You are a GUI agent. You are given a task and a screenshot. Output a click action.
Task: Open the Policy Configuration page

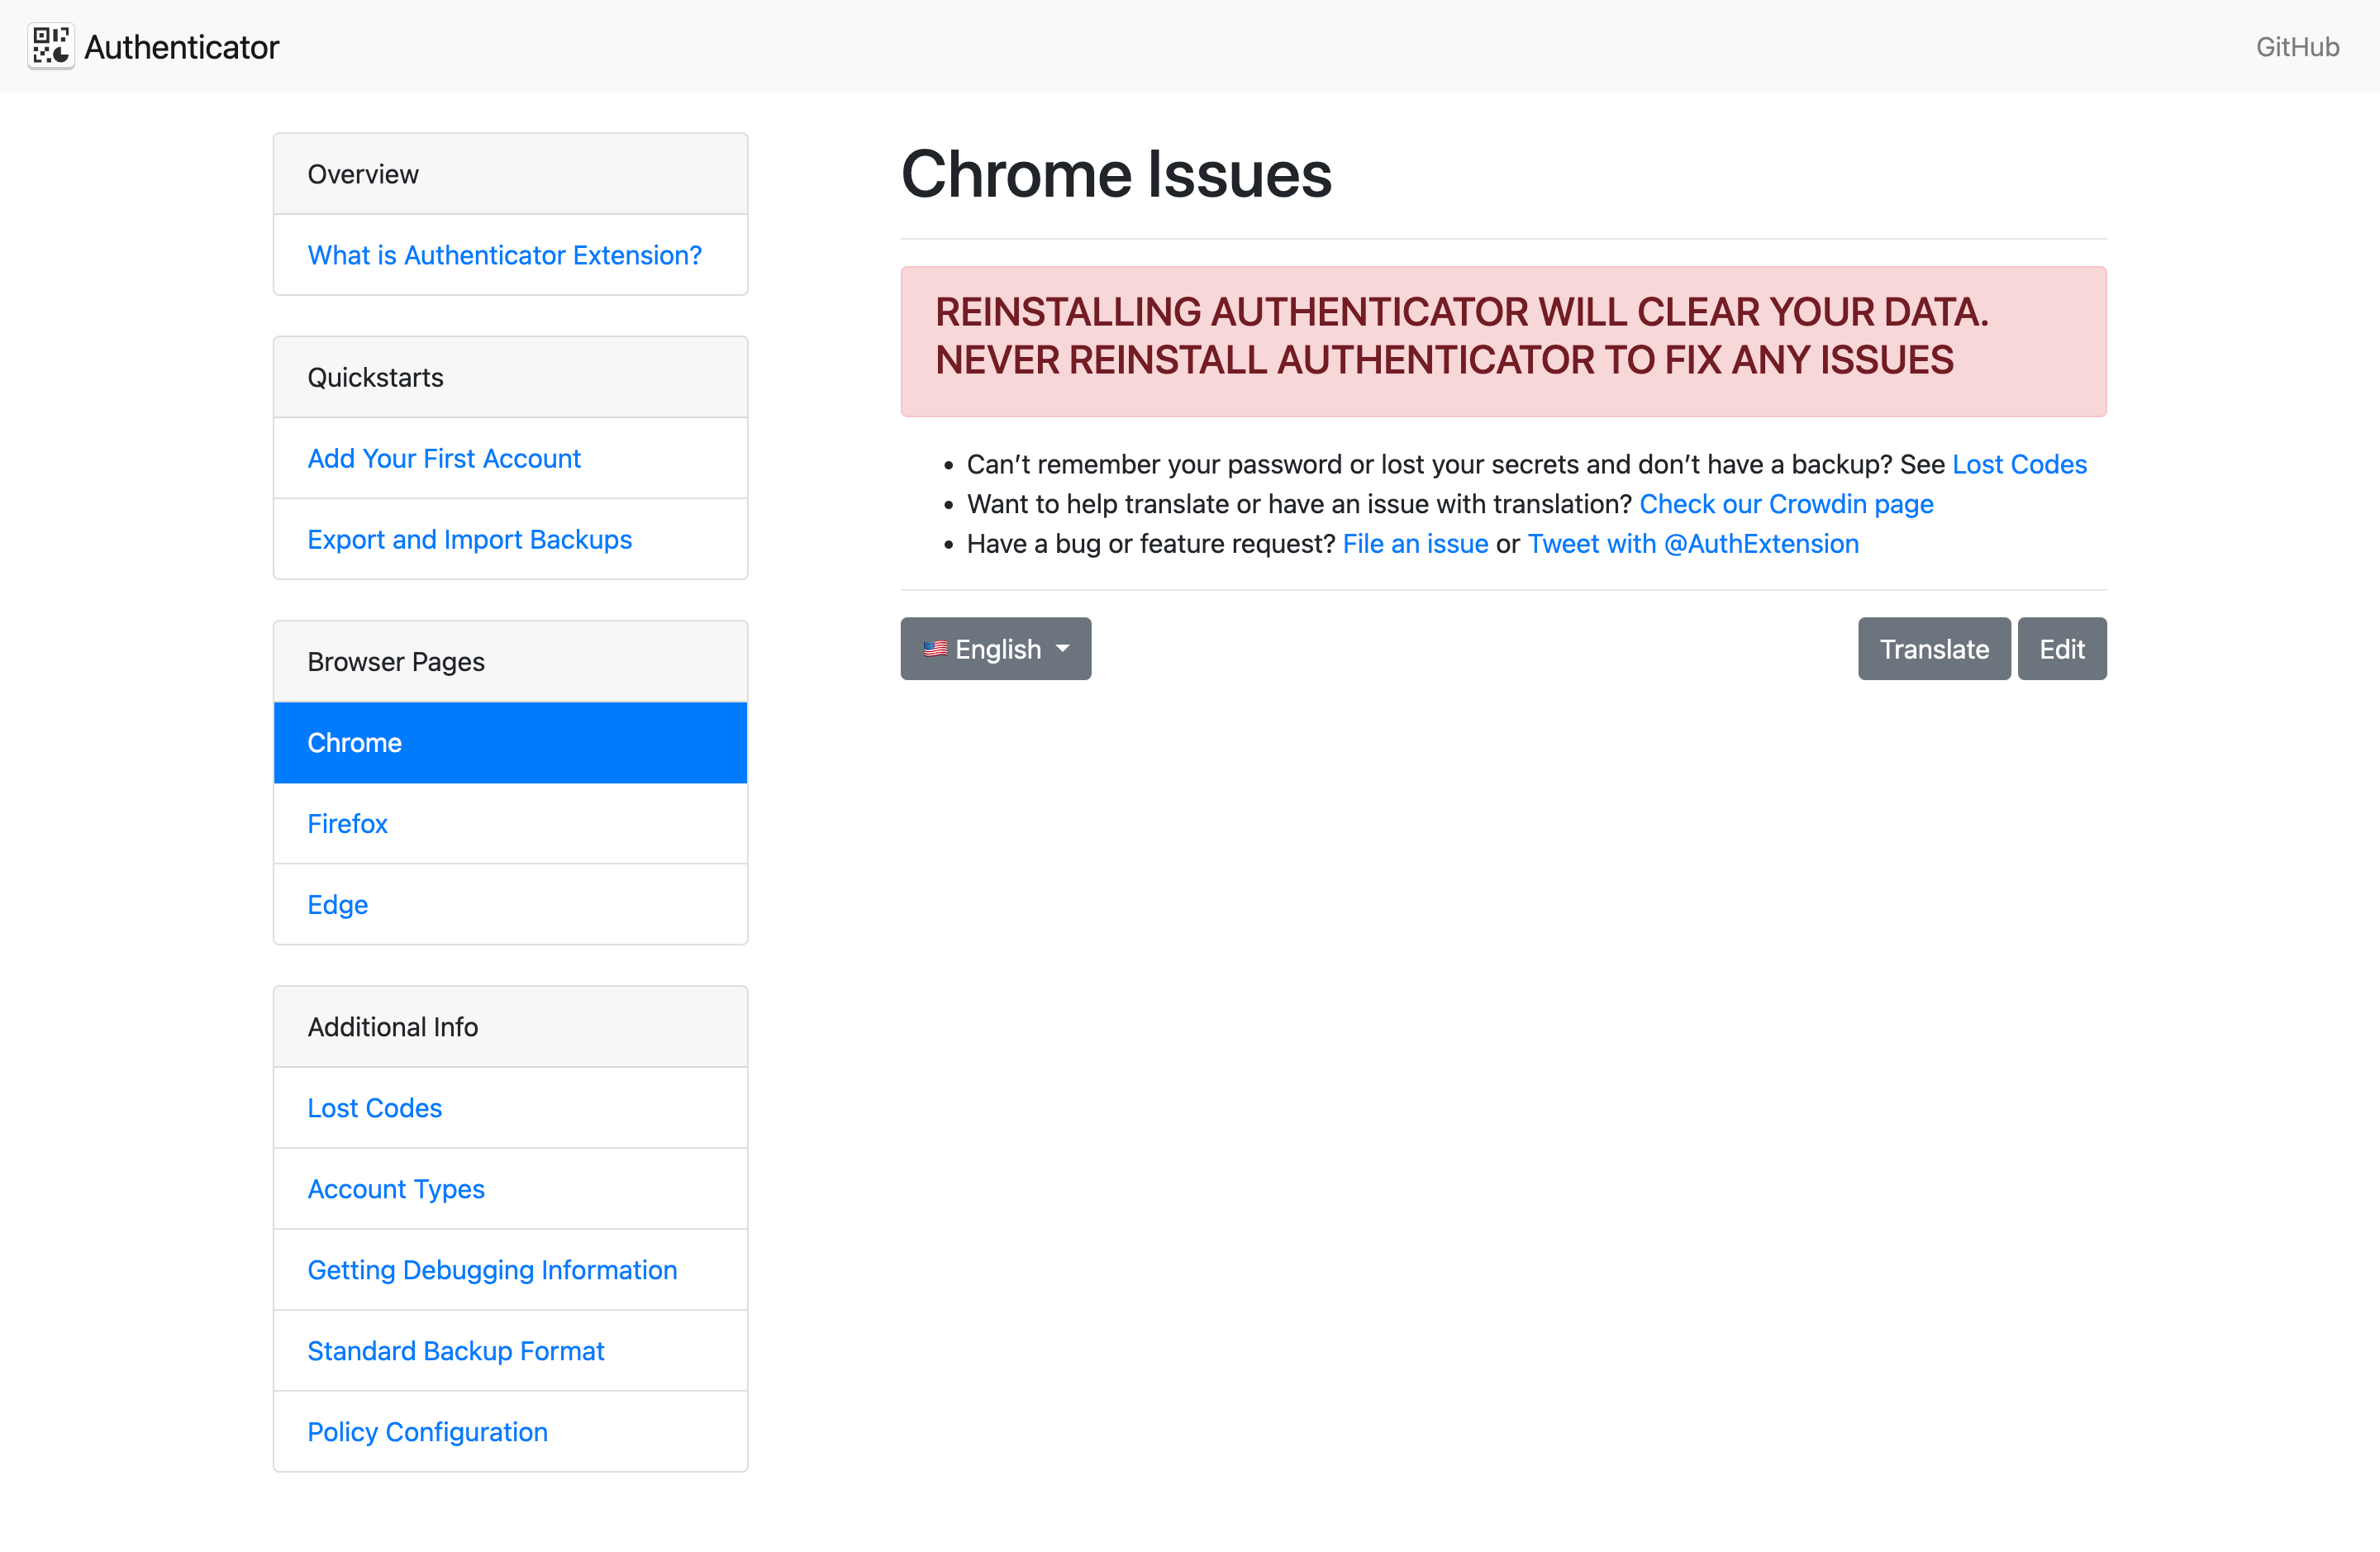[427, 1432]
